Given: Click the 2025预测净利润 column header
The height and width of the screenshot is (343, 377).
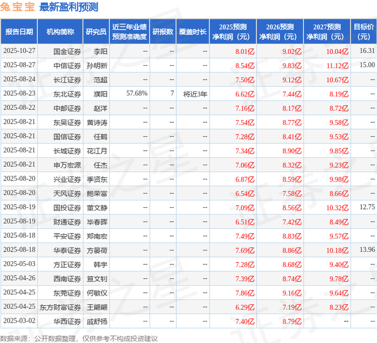Looking at the screenshot, I should coord(233,31).
